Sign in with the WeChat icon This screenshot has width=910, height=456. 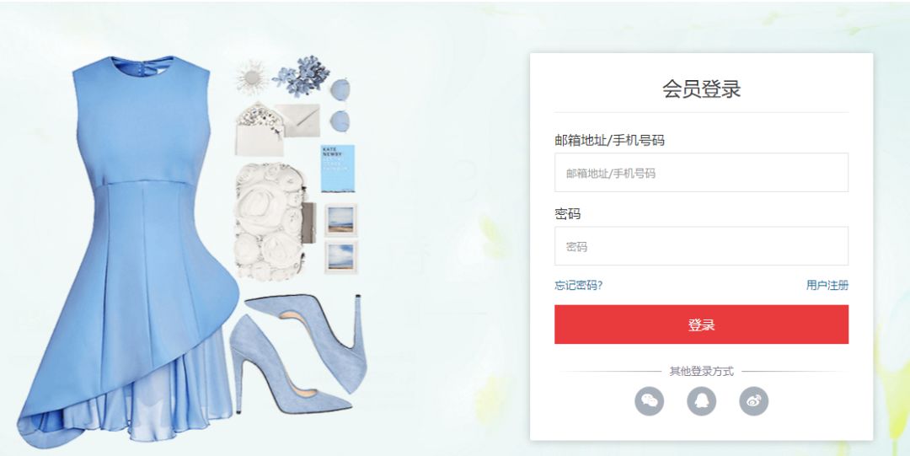click(649, 401)
